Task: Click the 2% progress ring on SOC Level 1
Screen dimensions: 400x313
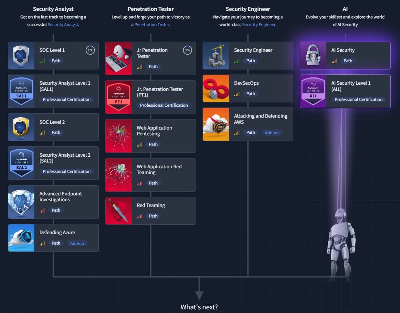Action: click(90, 50)
